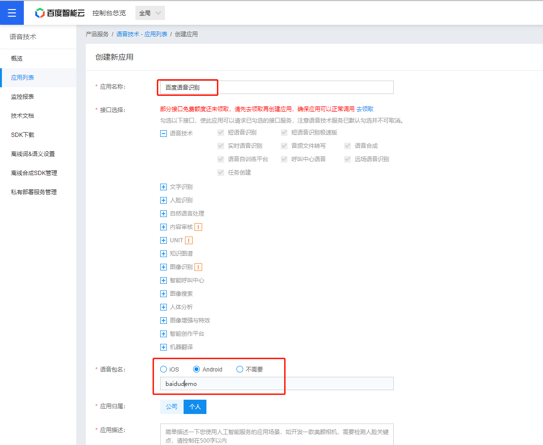Select the iOS radio button
This screenshot has height=445, width=543.
pos(164,370)
